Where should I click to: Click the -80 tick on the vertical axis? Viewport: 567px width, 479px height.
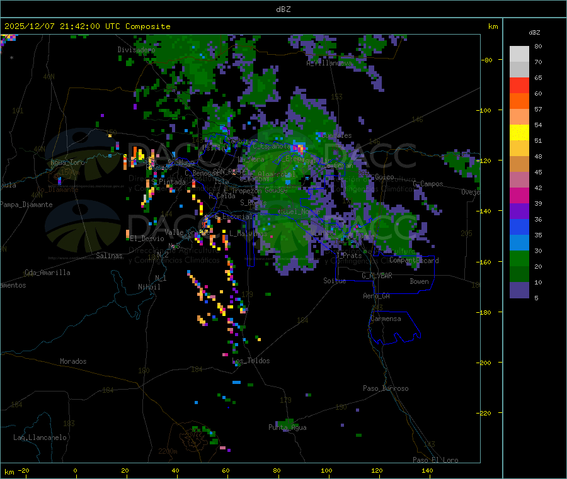(x=487, y=60)
